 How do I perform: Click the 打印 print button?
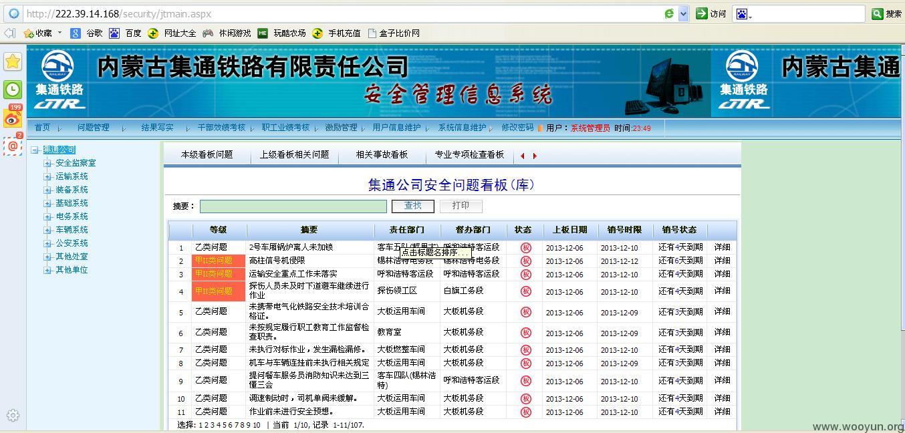coord(461,206)
